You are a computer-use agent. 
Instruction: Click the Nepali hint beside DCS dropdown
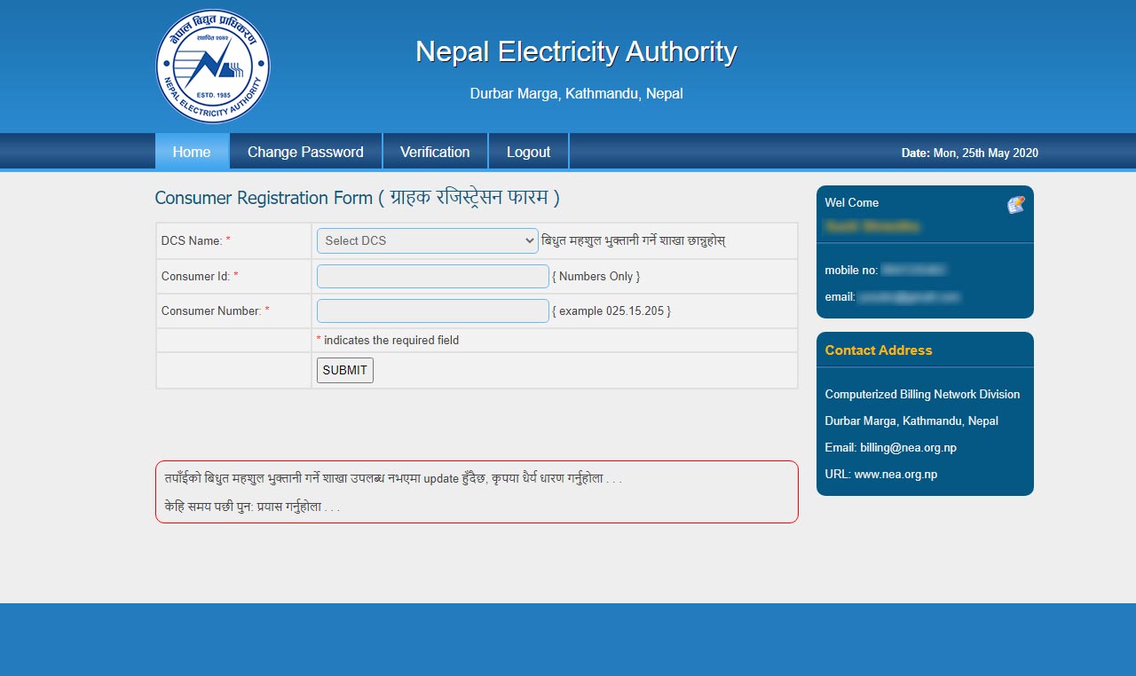pos(634,240)
